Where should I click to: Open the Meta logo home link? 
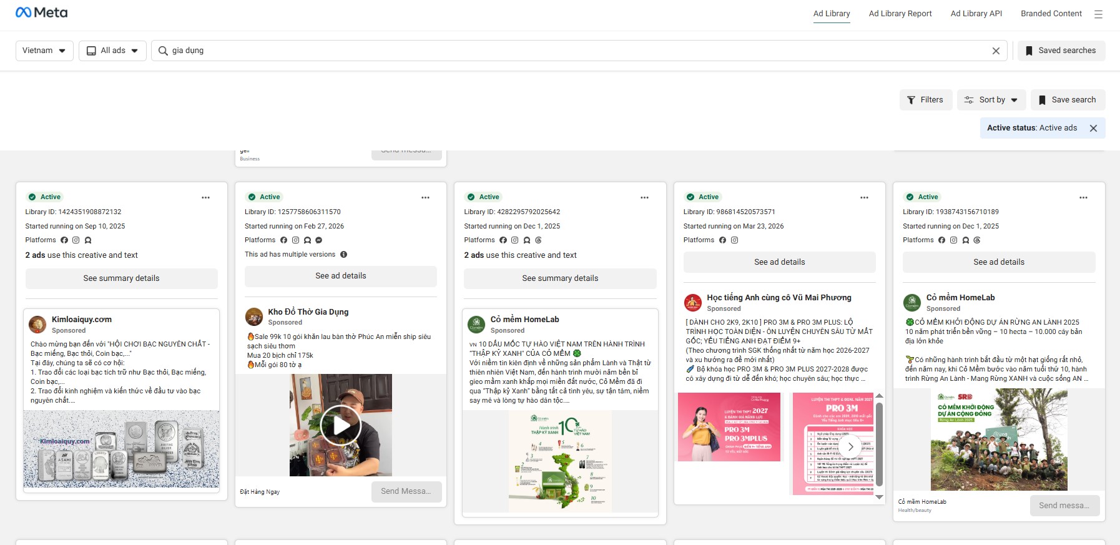point(41,12)
